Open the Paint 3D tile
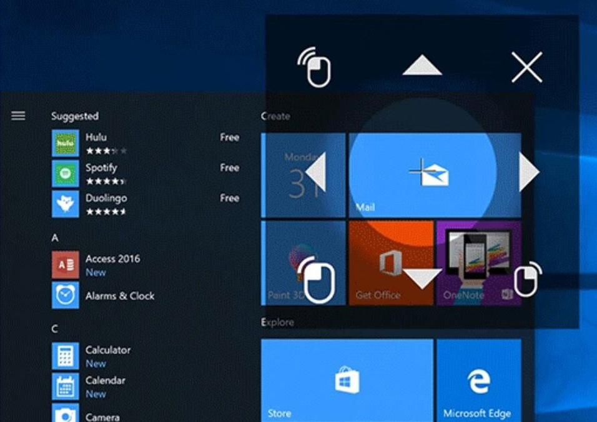This screenshot has width=597, height=422. click(303, 263)
